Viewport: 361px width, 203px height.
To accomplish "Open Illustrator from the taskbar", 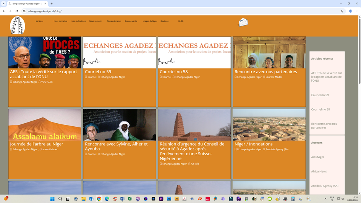I will click(176, 199).
